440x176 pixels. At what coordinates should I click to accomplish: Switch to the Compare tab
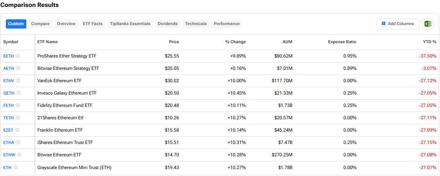[40, 24]
